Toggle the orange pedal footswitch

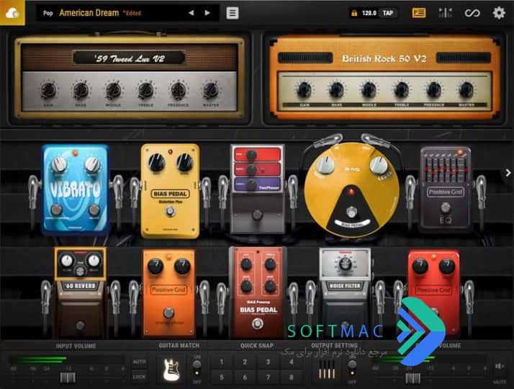(168, 313)
